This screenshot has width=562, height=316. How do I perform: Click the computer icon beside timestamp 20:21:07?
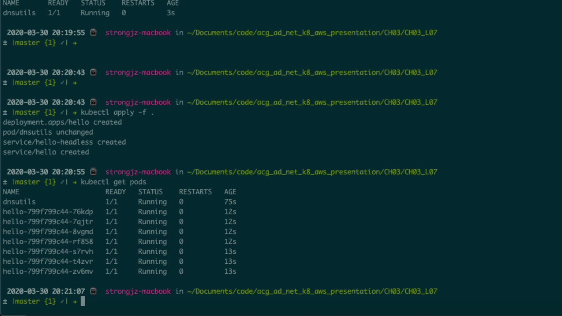(93, 291)
